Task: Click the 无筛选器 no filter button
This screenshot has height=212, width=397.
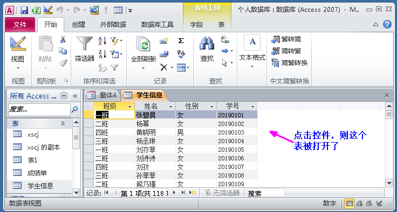Action: click(x=222, y=193)
